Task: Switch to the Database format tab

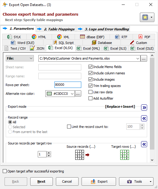Action: click(x=102, y=43)
